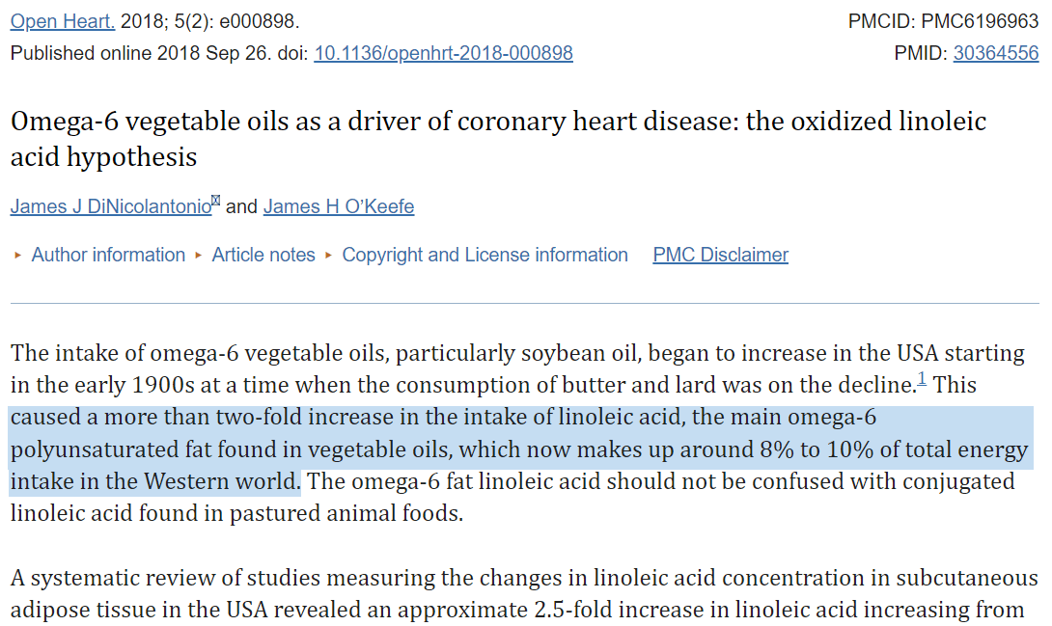Click the triangle before Author information

tap(18, 256)
